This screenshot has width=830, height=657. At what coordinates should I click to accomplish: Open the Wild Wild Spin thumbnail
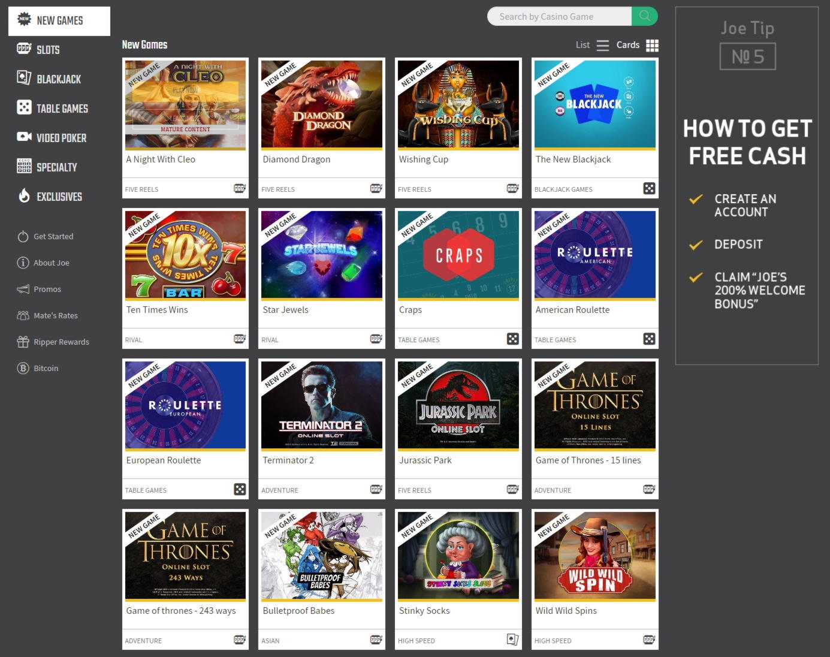tap(595, 556)
